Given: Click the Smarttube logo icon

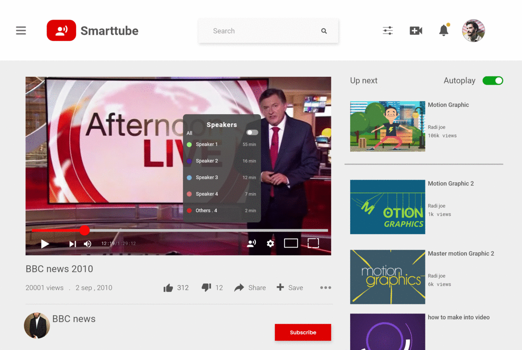Looking at the screenshot, I should [61, 30].
